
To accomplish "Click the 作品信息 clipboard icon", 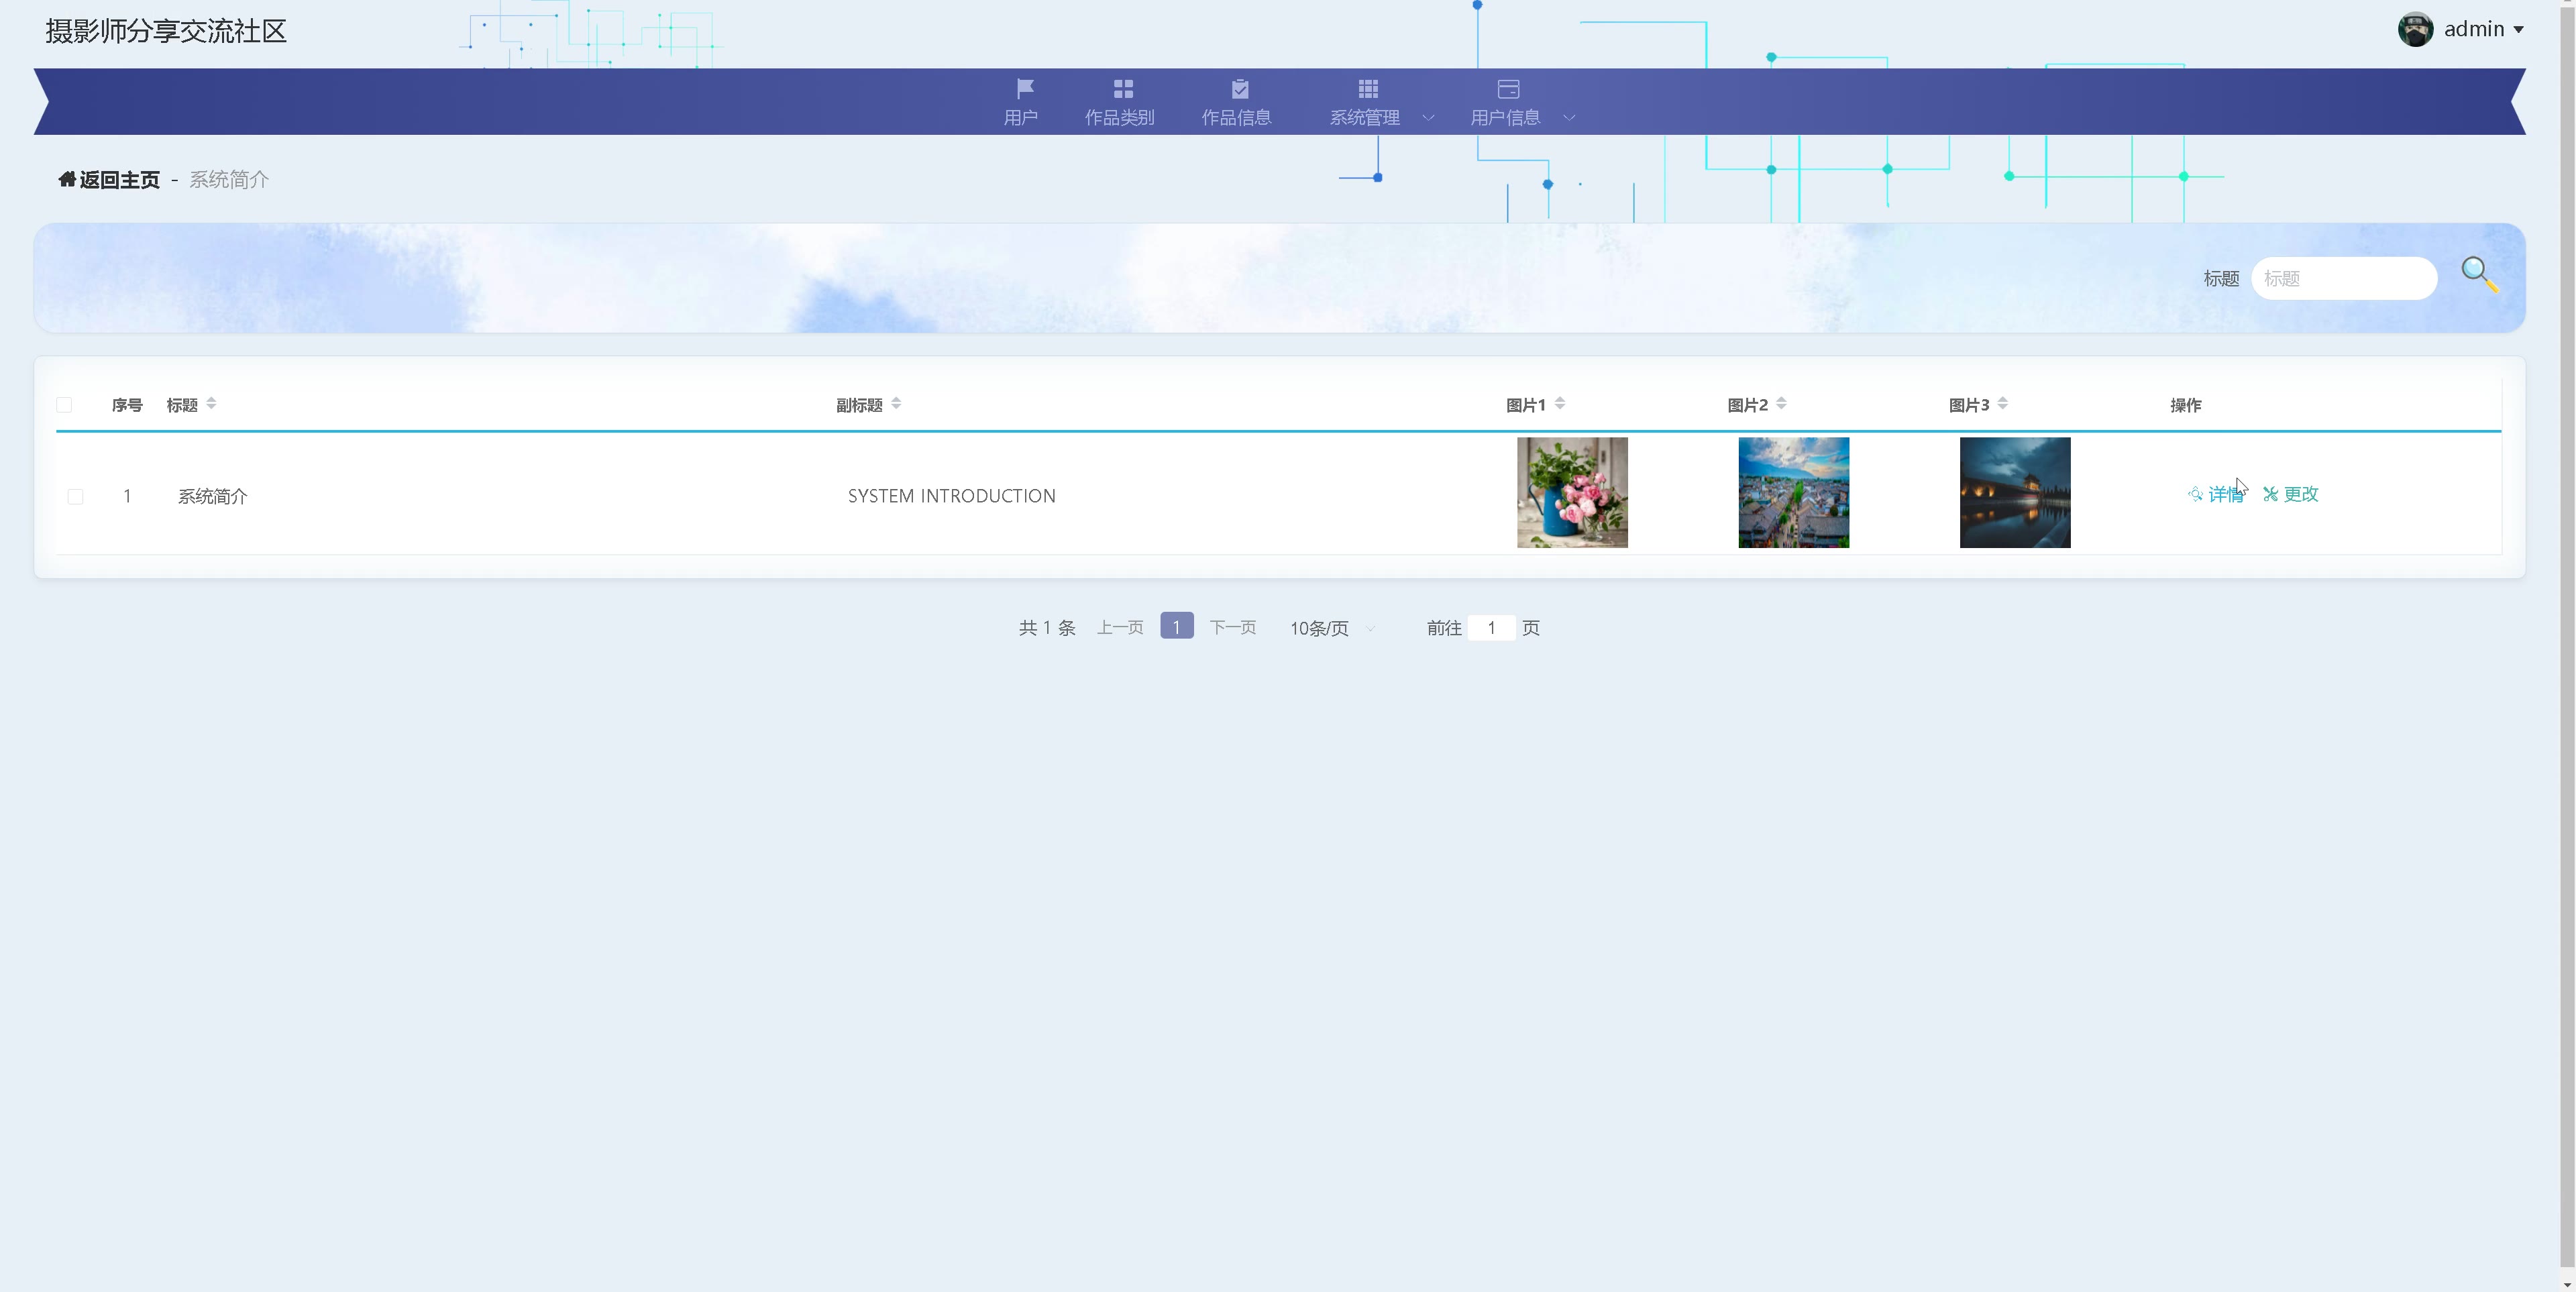I will point(1239,88).
